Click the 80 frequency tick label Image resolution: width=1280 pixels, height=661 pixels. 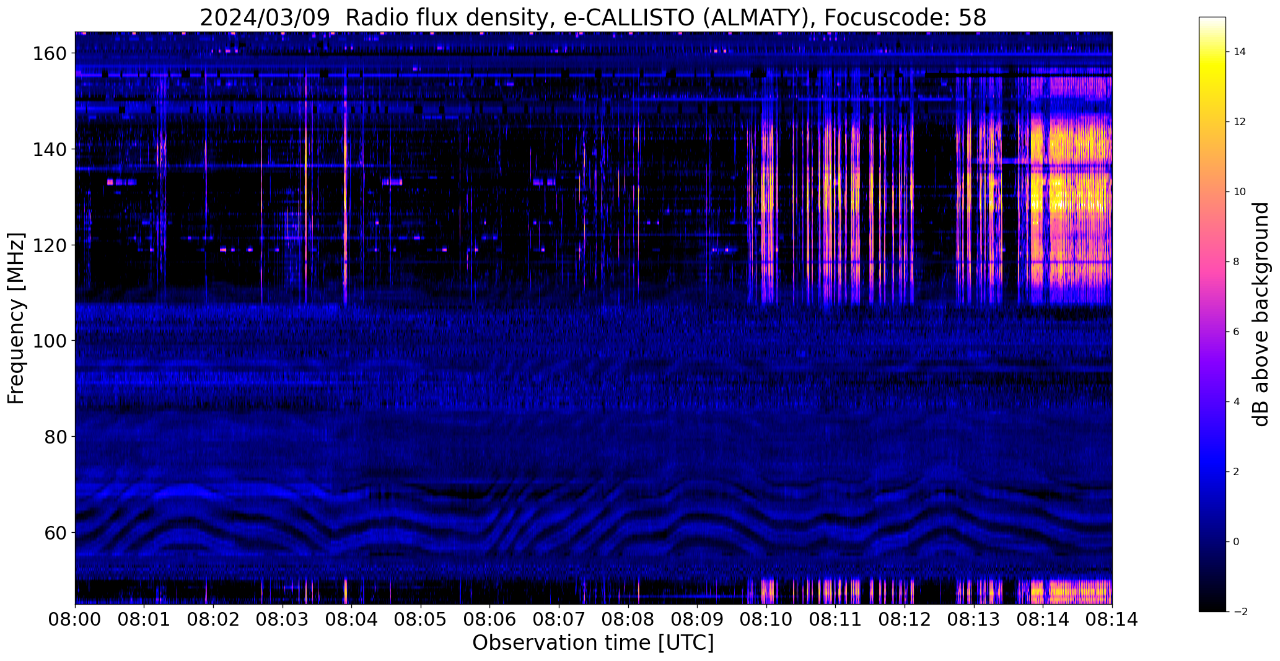[55, 437]
